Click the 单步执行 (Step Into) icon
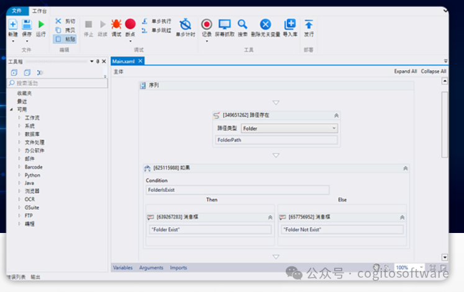This screenshot has height=292, width=464. click(x=144, y=21)
